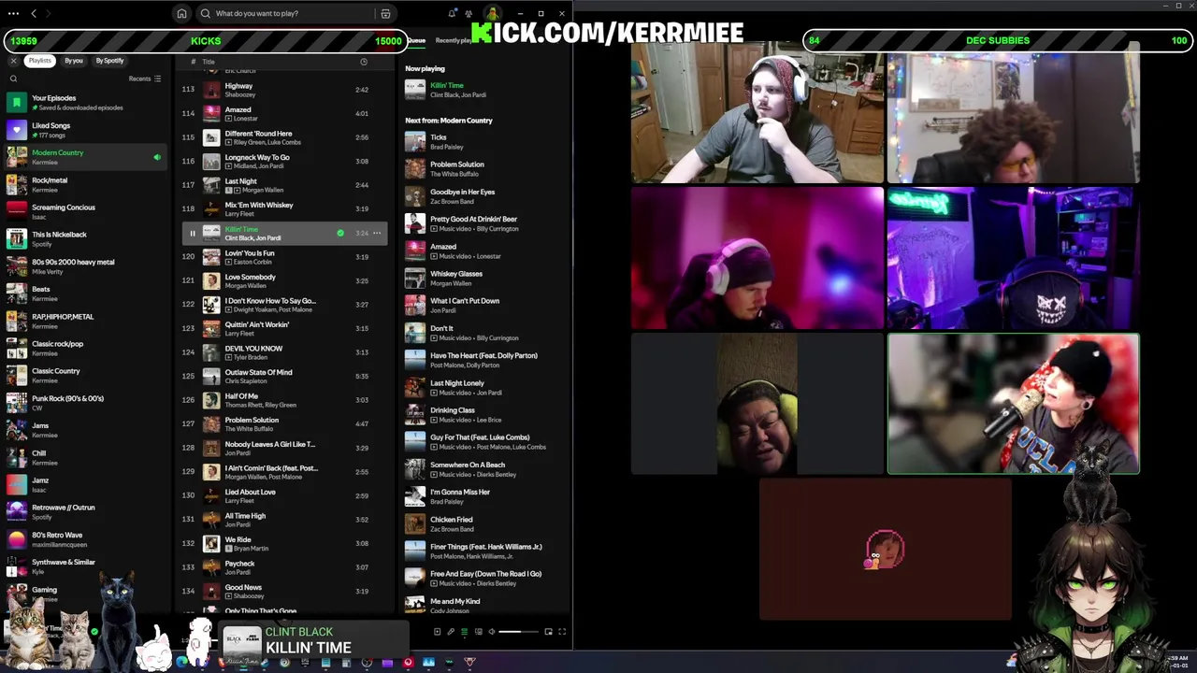Go forward using the right arrow in Spotify
This screenshot has width=1197, height=673.
click(x=49, y=13)
